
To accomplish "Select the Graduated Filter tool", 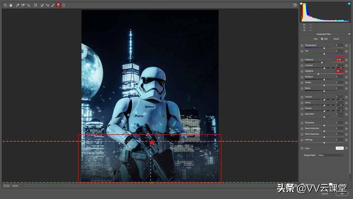I will tap(58, 5).
